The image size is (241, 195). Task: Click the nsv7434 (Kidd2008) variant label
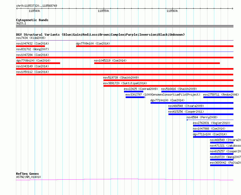(31, 38)
